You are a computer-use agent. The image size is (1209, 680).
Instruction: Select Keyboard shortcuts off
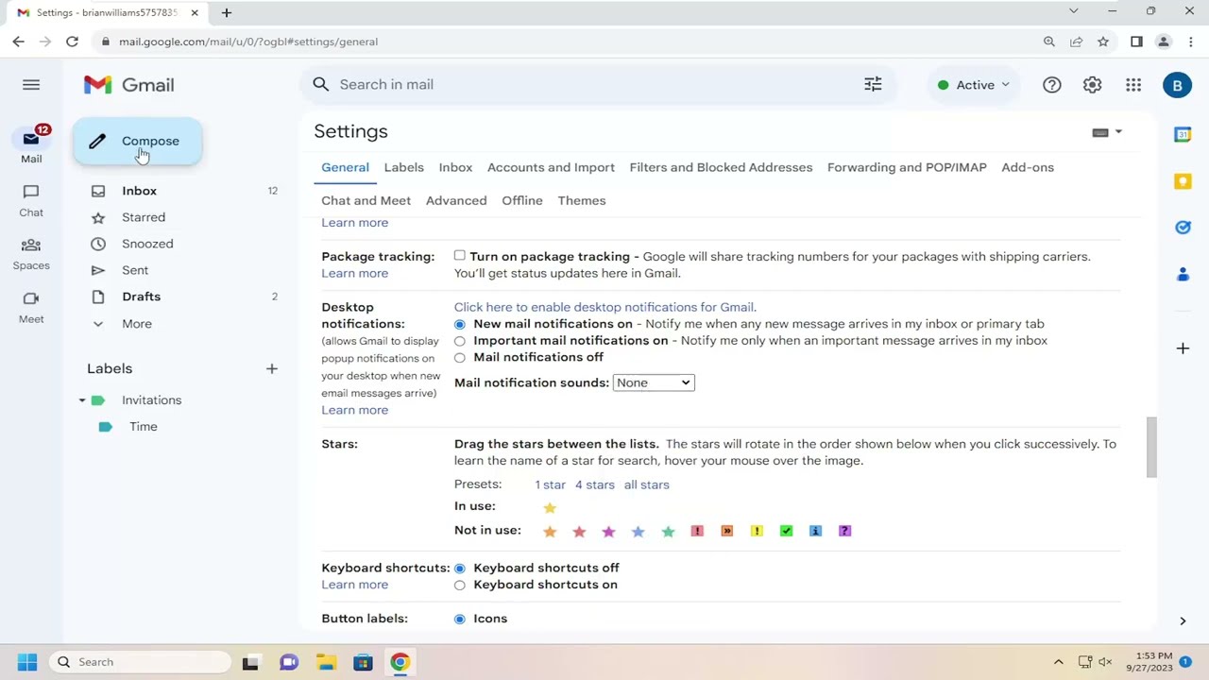pyautogui.click(x=460, y=569)
